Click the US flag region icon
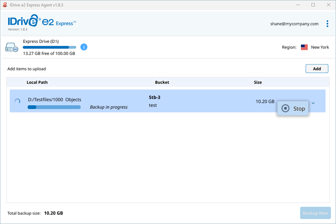The image size is (336, 224). click(x=304, y=47)
